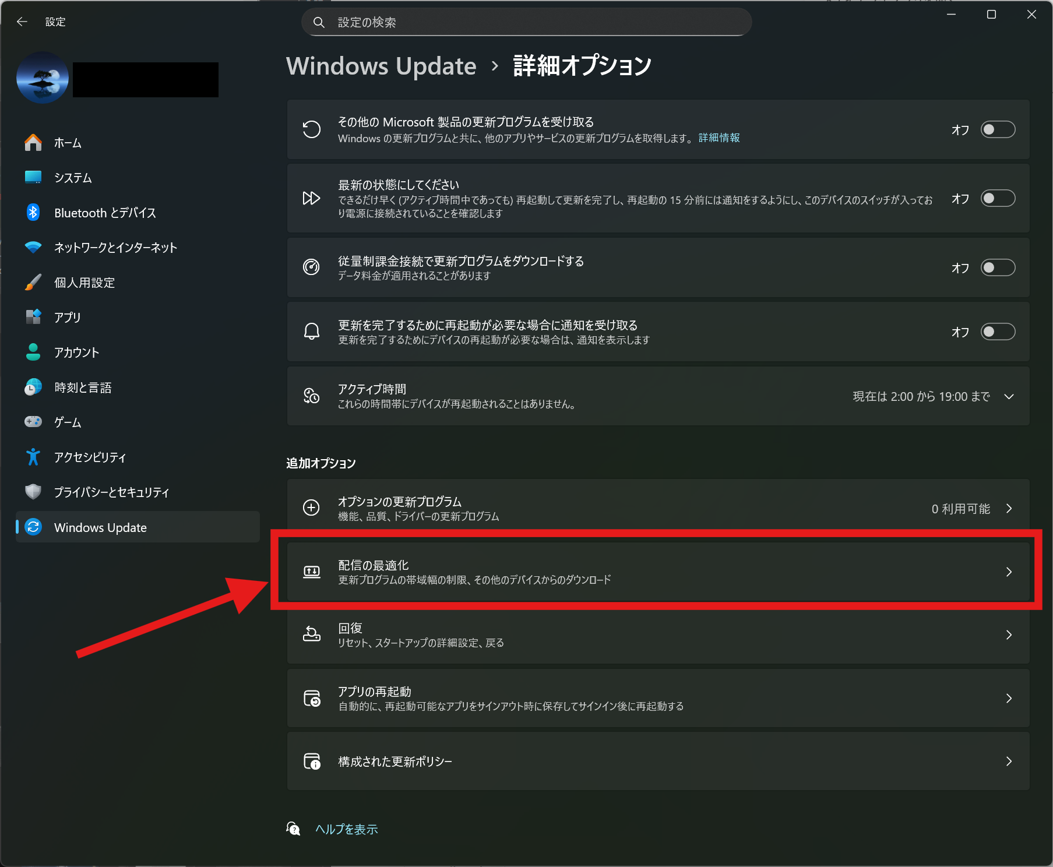Open the 配信の最適化 row title

tap(374, 565)
